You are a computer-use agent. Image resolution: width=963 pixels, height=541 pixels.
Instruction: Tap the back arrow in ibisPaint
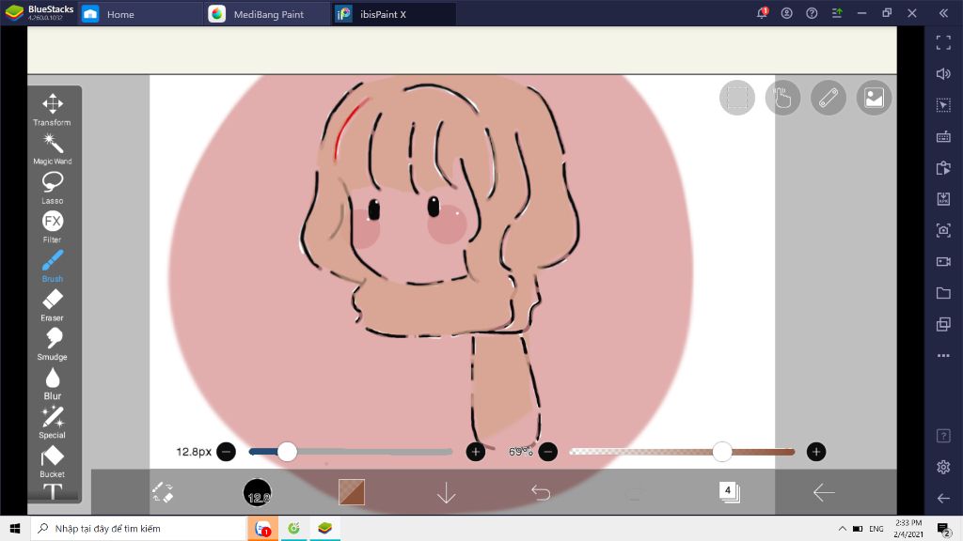pyautogui.click(x=823, y=492)
